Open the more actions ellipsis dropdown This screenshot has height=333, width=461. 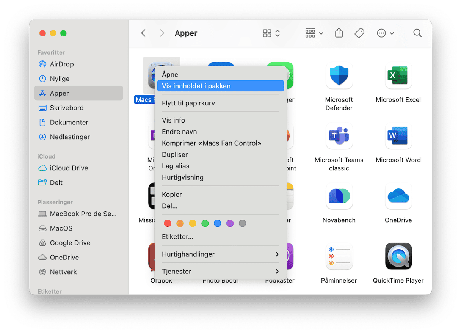pos(386,33)
